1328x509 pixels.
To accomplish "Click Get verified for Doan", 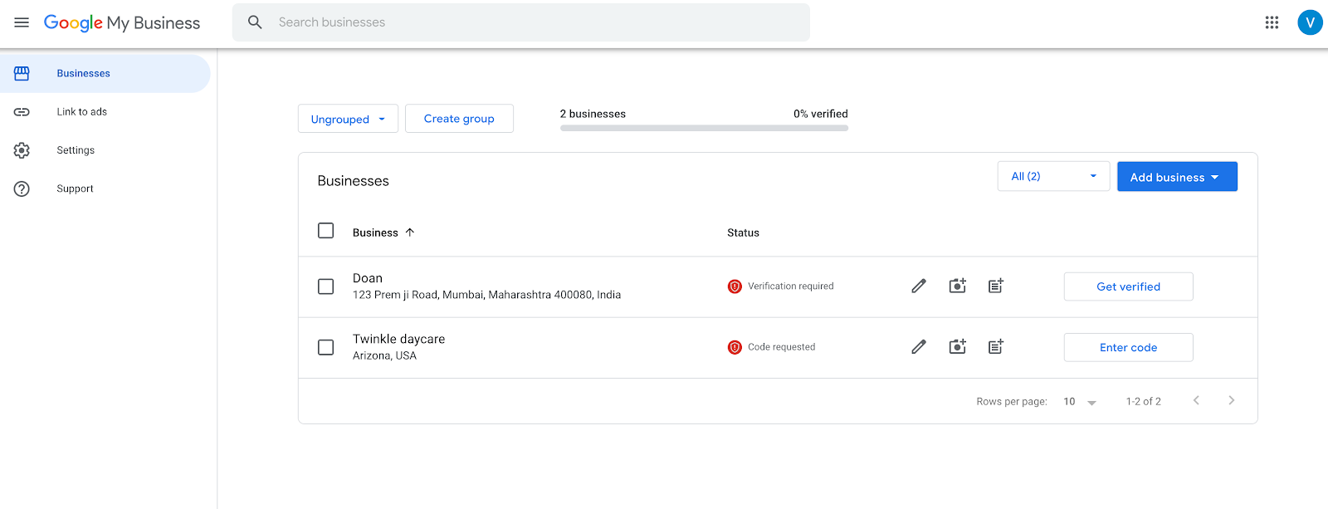I will tap(1128, 286).
